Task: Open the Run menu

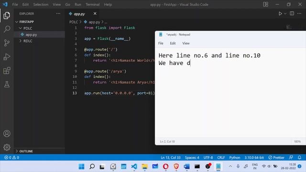Action: click(x=77, y=4)
